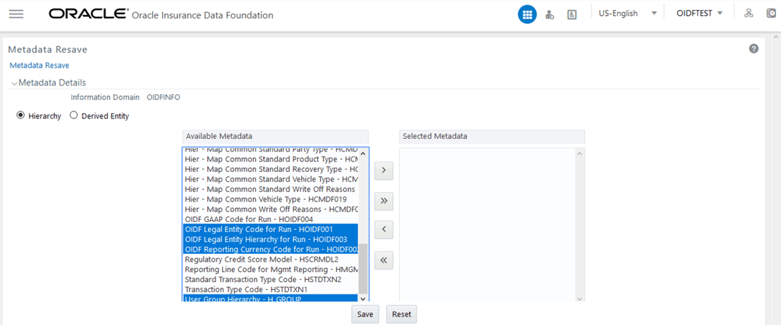Move selected items right with single arrow
The image size is (781, 325).
(x=383, y=171)
